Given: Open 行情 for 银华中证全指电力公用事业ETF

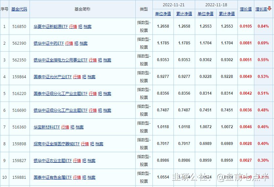Looking at the screenshot, I should click(x=93, y=60).
